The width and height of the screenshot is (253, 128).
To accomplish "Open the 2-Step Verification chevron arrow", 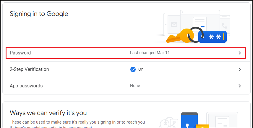I will [x=240, y=69].
